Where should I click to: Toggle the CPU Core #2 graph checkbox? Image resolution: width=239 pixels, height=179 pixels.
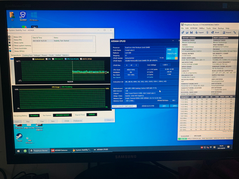66,59
